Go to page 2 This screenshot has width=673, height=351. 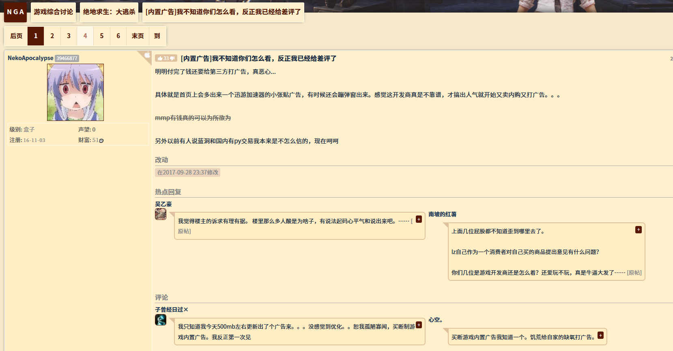[x=52, y=36]
